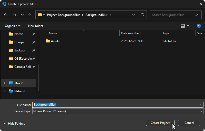Select BackgroundBlur breadcrumb segment
Image resolution: width=205 pixels, height=131 pixels.
97,15
